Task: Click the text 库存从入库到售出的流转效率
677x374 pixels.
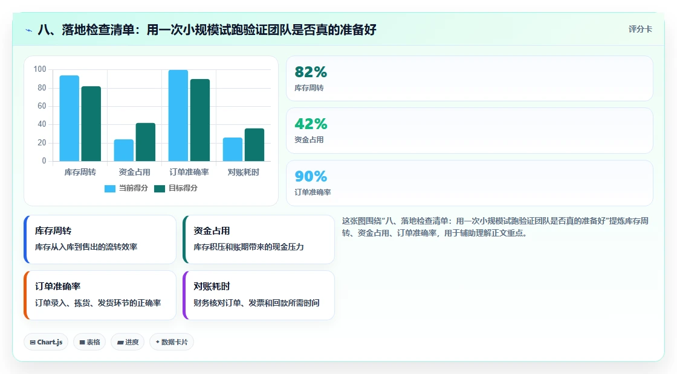Action: tap(86, 247)
